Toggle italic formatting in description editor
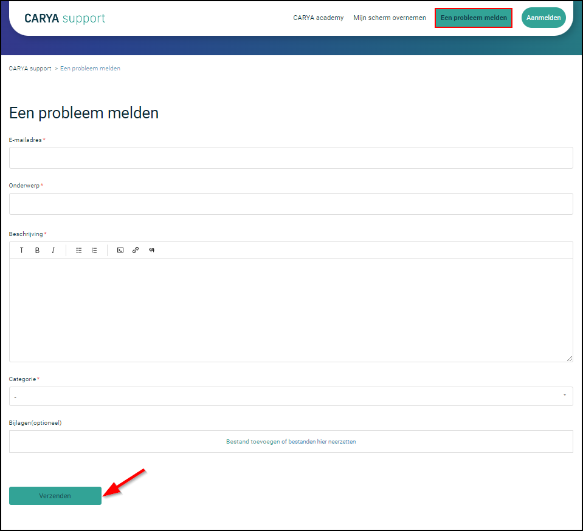This screenshot has width=583, height=531. [53, 250]
